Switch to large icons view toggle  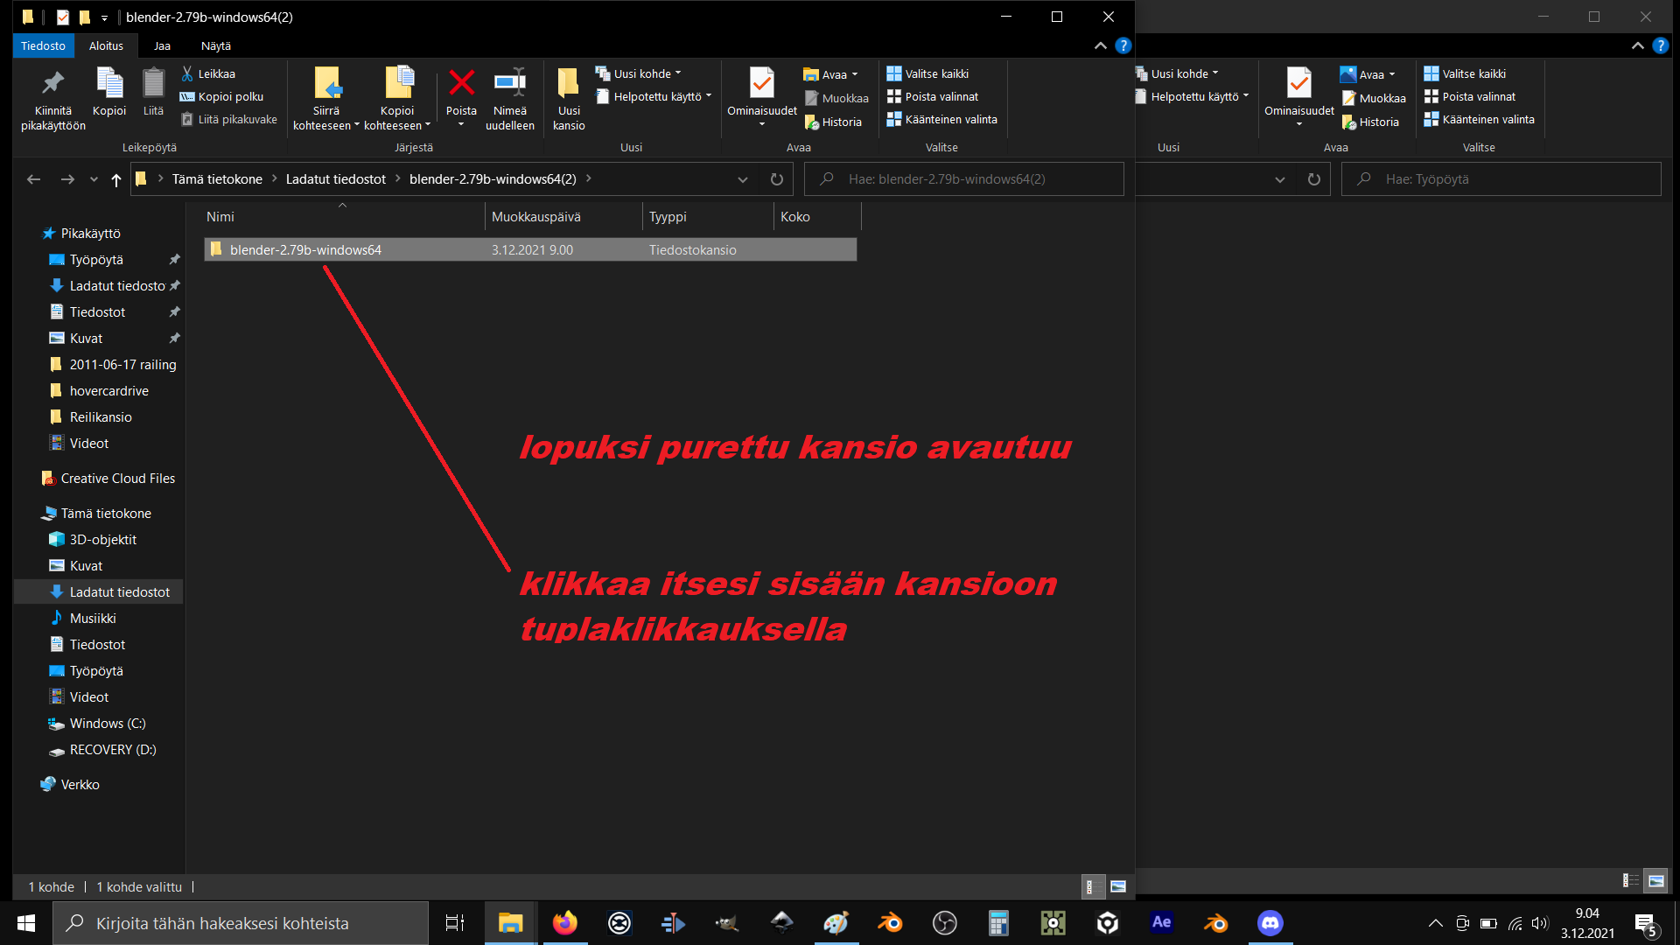[1118, 886]
